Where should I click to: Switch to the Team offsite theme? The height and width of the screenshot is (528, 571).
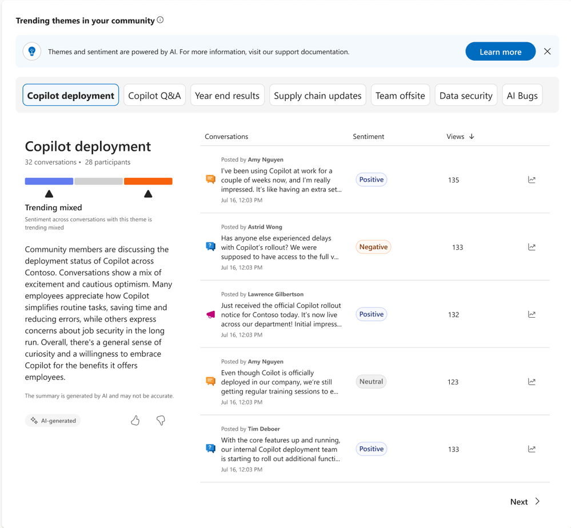click(x=400, y=95)
